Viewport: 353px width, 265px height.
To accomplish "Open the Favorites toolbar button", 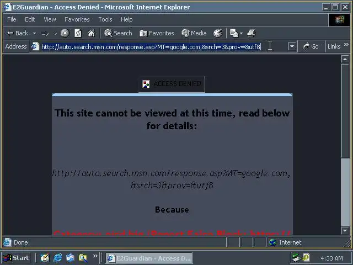I will [x=157, y=33].
